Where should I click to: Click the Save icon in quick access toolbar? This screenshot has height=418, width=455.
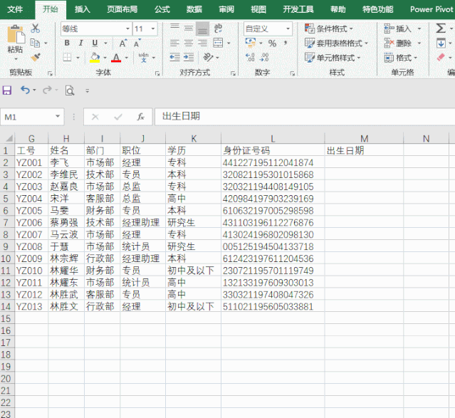pos(7,90)
